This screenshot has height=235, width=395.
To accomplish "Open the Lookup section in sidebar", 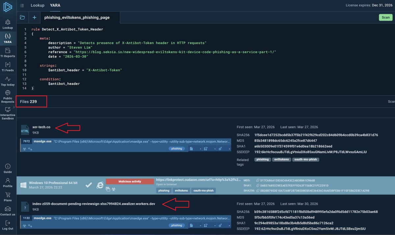I will [8, 24].
